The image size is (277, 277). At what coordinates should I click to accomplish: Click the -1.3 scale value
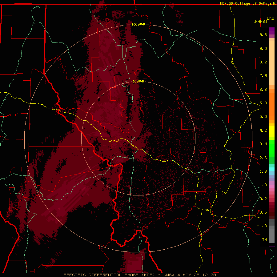click(x=262, y=226)
